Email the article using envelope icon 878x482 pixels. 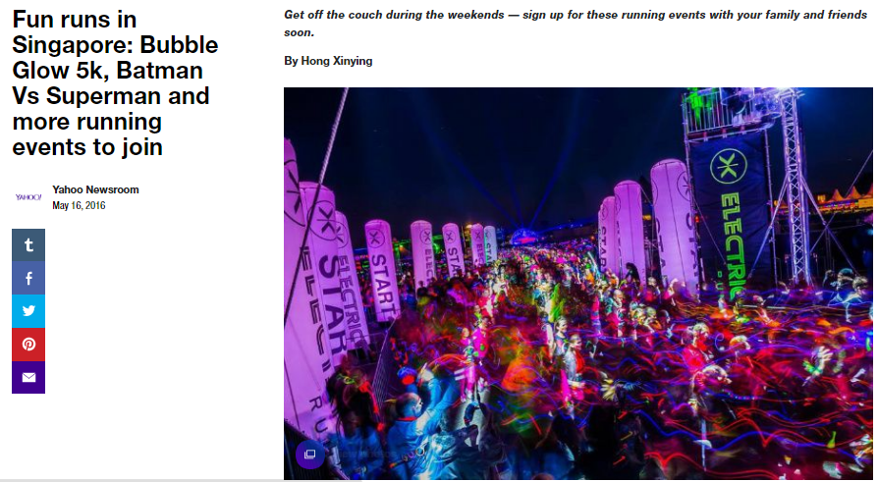click(28, 377)
